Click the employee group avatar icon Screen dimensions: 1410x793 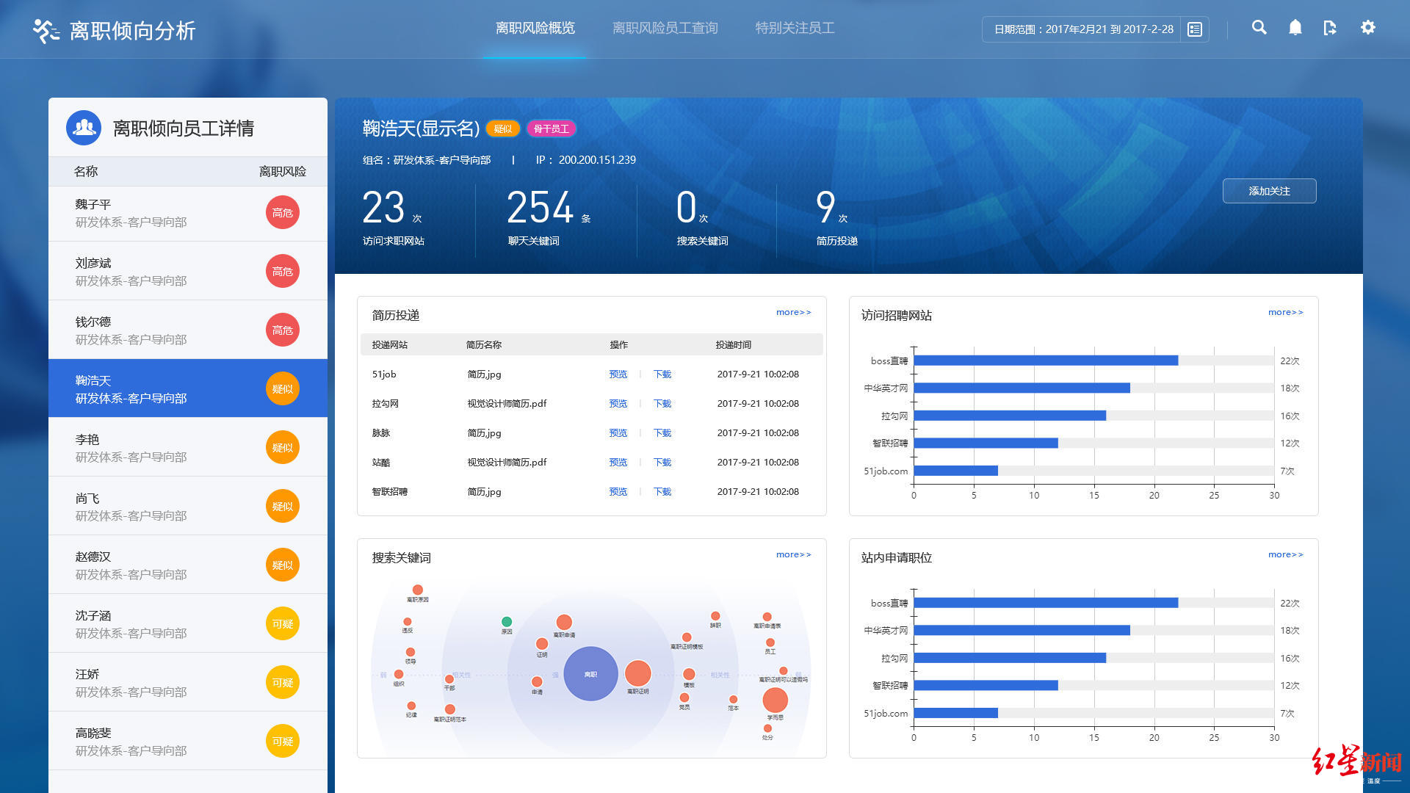[x=84, y=128]
